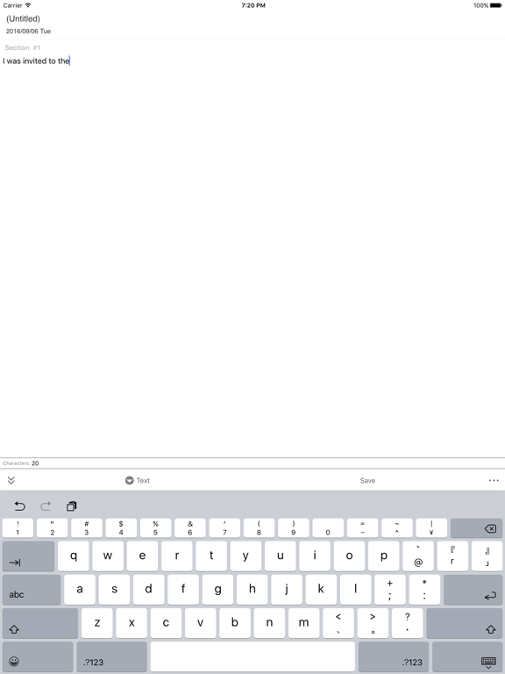The width and height of the screenshot is (505, 674).
Task: Tap the Save button
Action: coord(367,481)
